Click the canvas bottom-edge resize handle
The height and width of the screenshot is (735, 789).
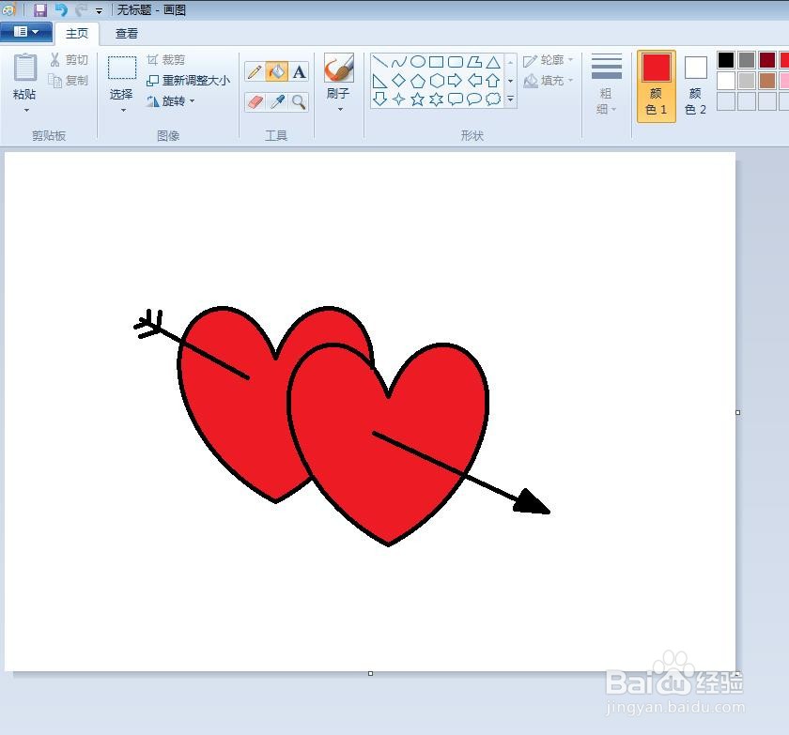[x=370, y=673]
